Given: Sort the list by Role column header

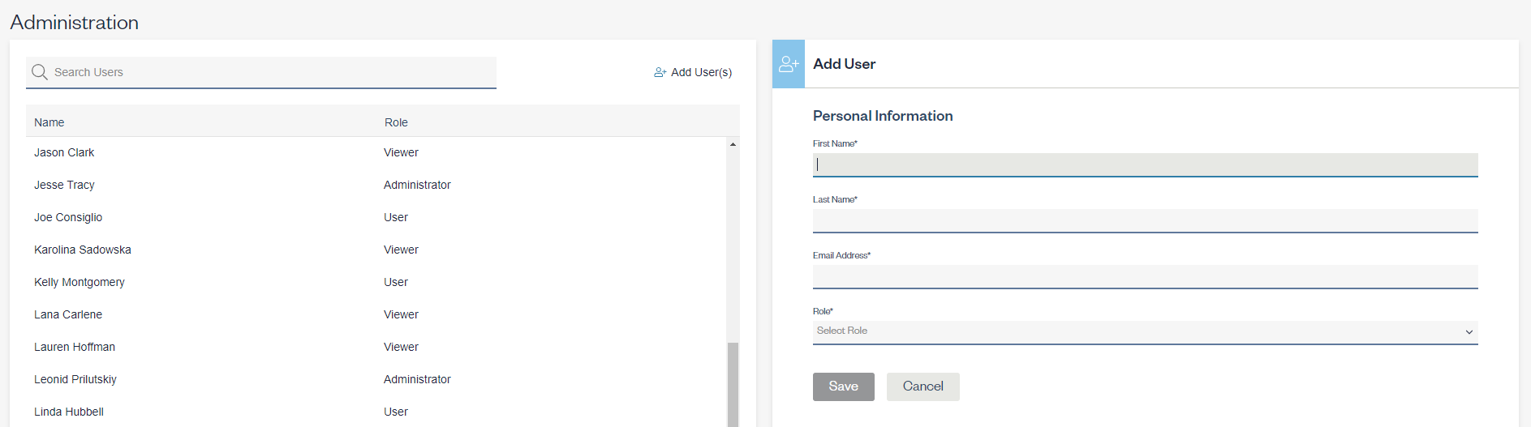Looking at the screenshot, I should (x=396, y=122).
